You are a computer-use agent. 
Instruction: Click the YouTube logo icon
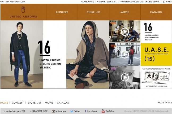[103, 111]
